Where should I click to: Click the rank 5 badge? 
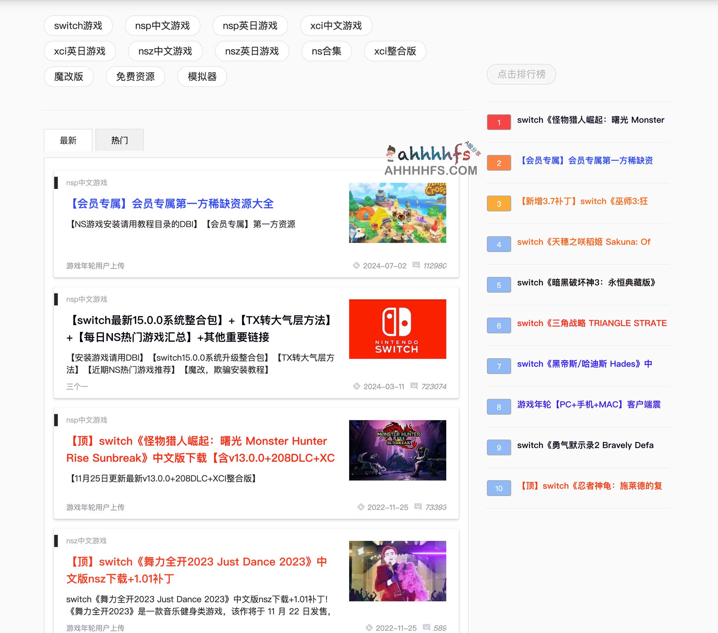(499, 285)
